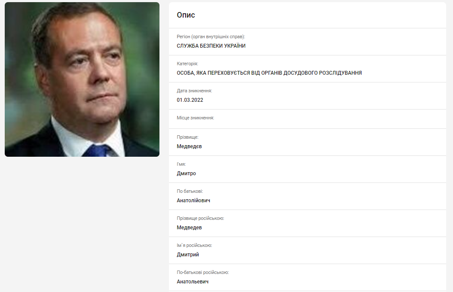Click the 'Прізвище:' label
The image size is (453, 292).
tap(188, 137)
